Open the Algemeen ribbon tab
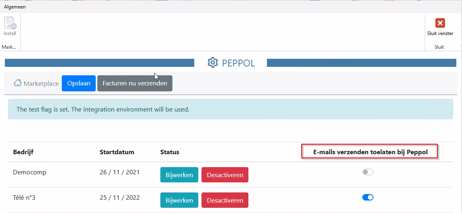Screen dimensions: 462x213 tap(15, 7)
